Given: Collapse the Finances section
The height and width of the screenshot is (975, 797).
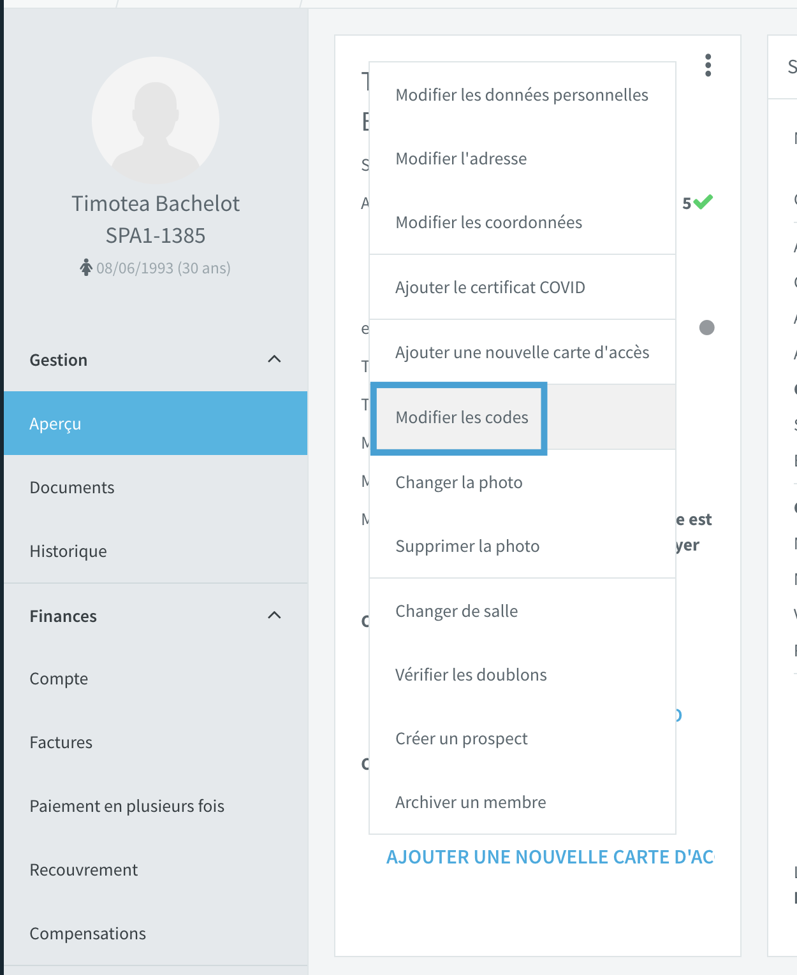Looking at the screenshot, I should [x=274, y=616].
